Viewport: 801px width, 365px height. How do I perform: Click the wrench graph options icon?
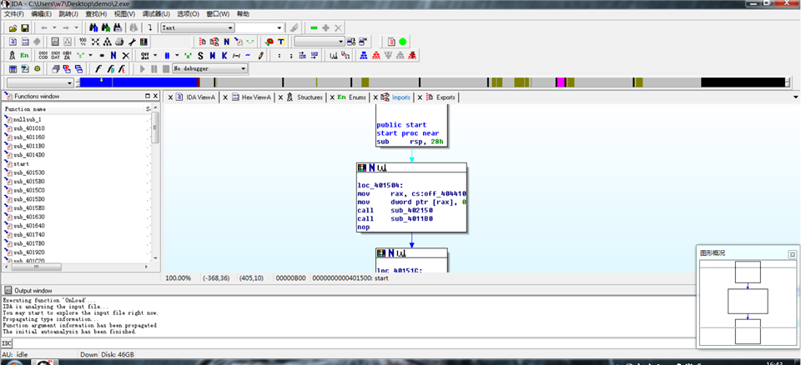[x=132, y=42]
